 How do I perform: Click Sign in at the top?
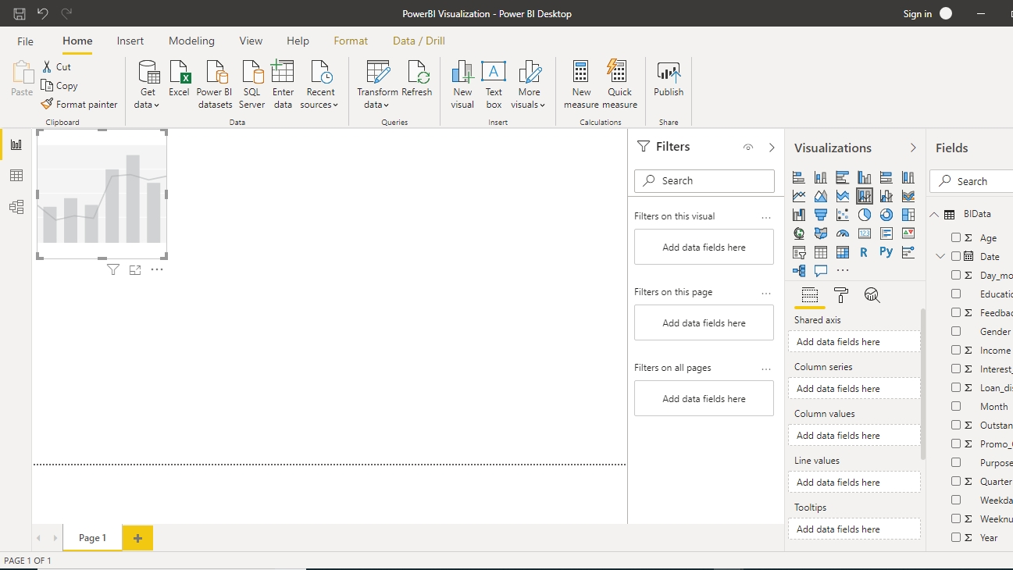point(917,14)
